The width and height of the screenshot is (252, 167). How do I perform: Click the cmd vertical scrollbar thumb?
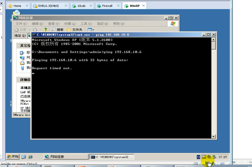click(214, 45)
